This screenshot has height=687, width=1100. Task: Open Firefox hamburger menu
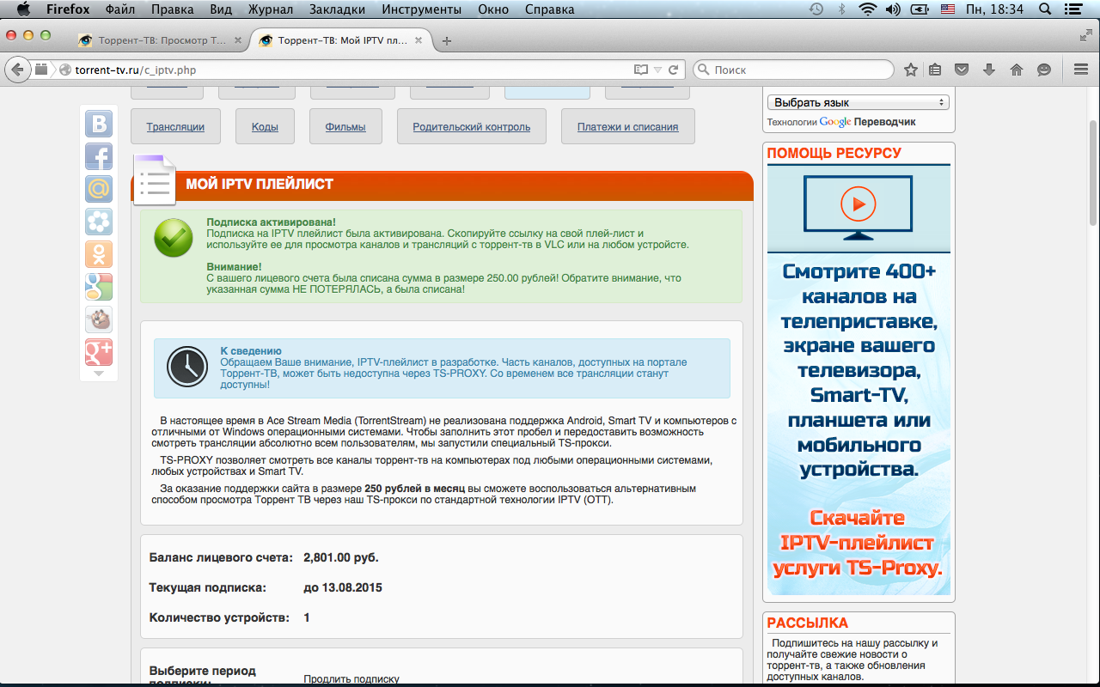click(x=1081, y=70)
